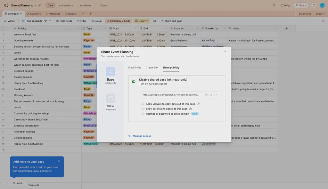This screenshot has height=189, width=328.
Task: Open the Type column header dropdown
Action: click(x=105, y=28)
